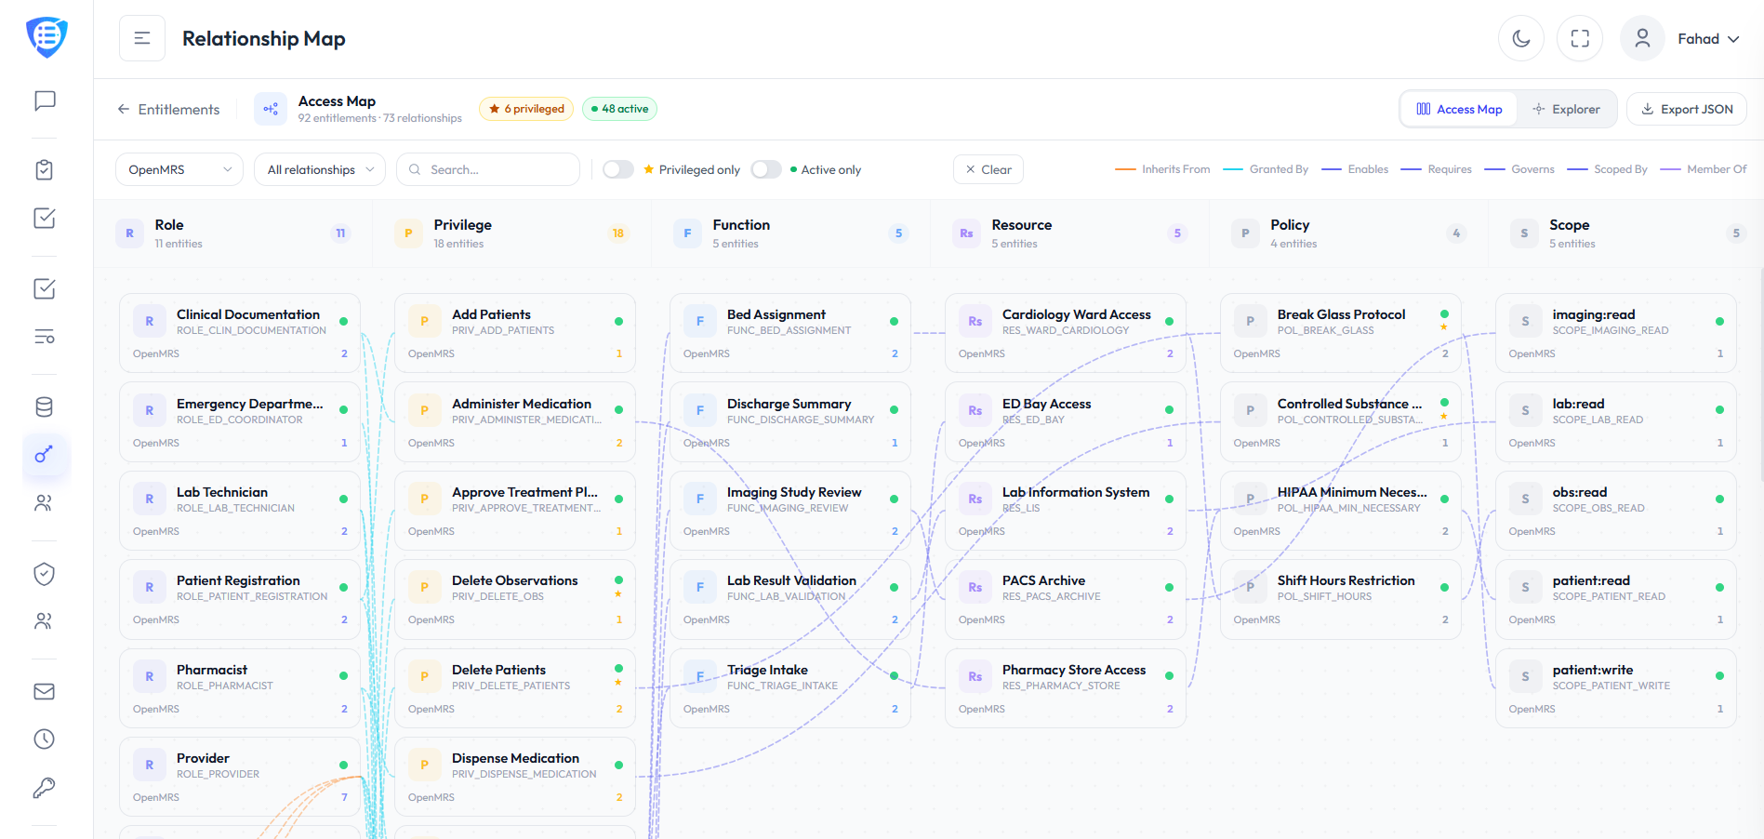Go back to Entitlements

click(168, 109)
